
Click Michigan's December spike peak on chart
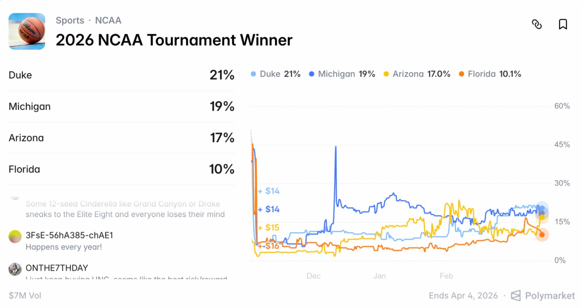pyautogui.click(x=335, y=147)
